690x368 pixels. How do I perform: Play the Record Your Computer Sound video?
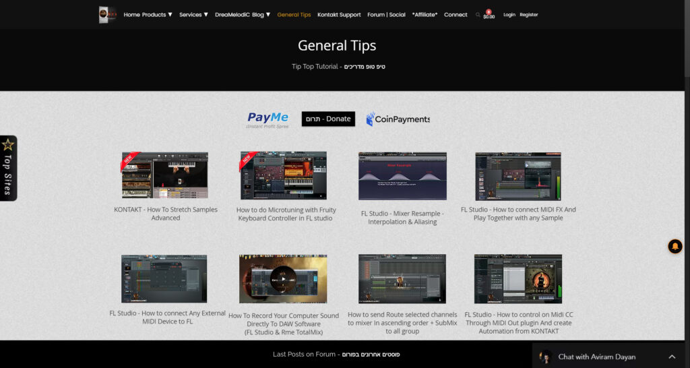(283, 278)
